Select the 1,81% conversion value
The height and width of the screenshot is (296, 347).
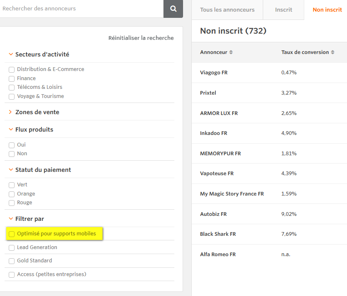[x=289, y=154]
